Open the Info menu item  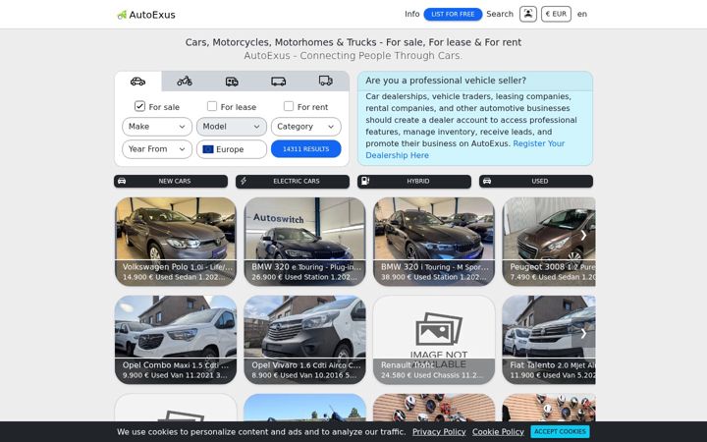pyautogui.click(x=412, y=14)
